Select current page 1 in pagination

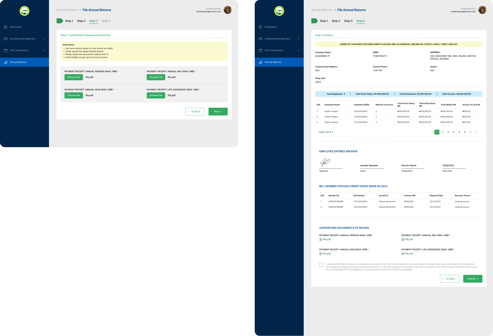click(x=437, y=132)
